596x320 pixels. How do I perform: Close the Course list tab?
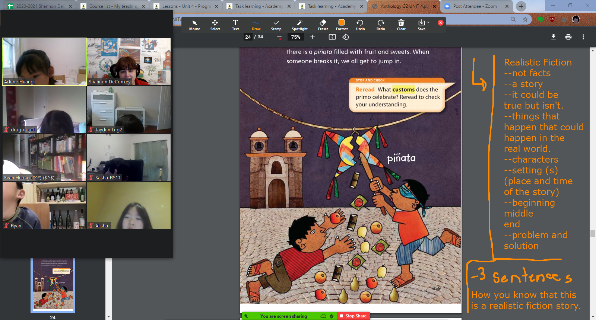(143, 6)
